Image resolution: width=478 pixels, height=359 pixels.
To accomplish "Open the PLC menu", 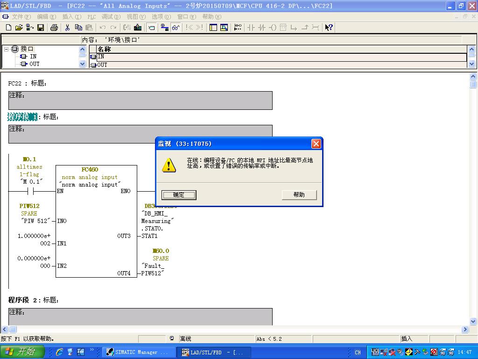I will (91, 17).
